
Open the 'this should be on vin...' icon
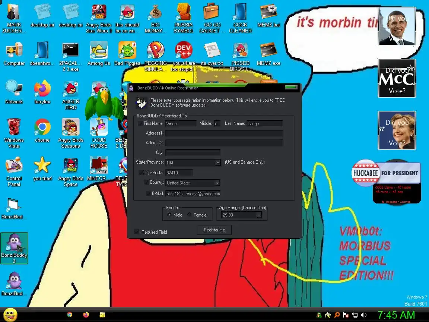pos(127,18)
